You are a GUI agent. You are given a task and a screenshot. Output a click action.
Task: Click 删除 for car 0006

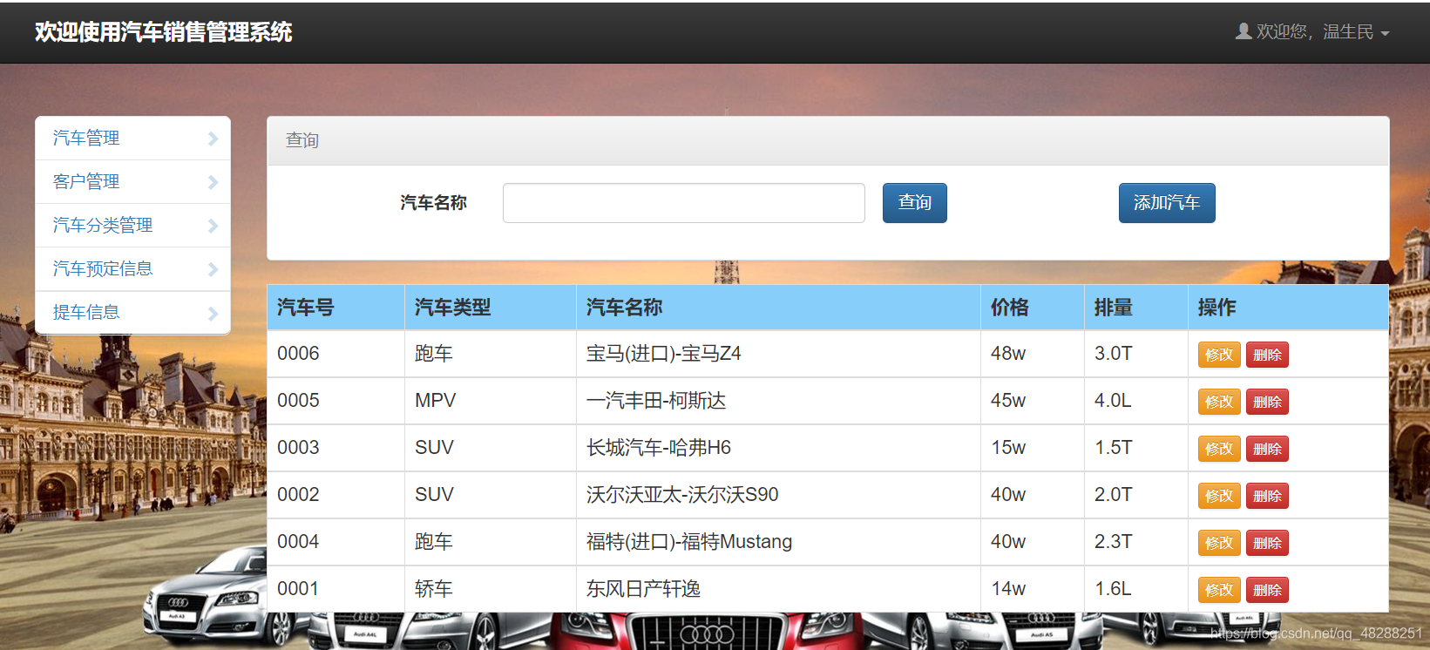click(x=1267, y=355)
